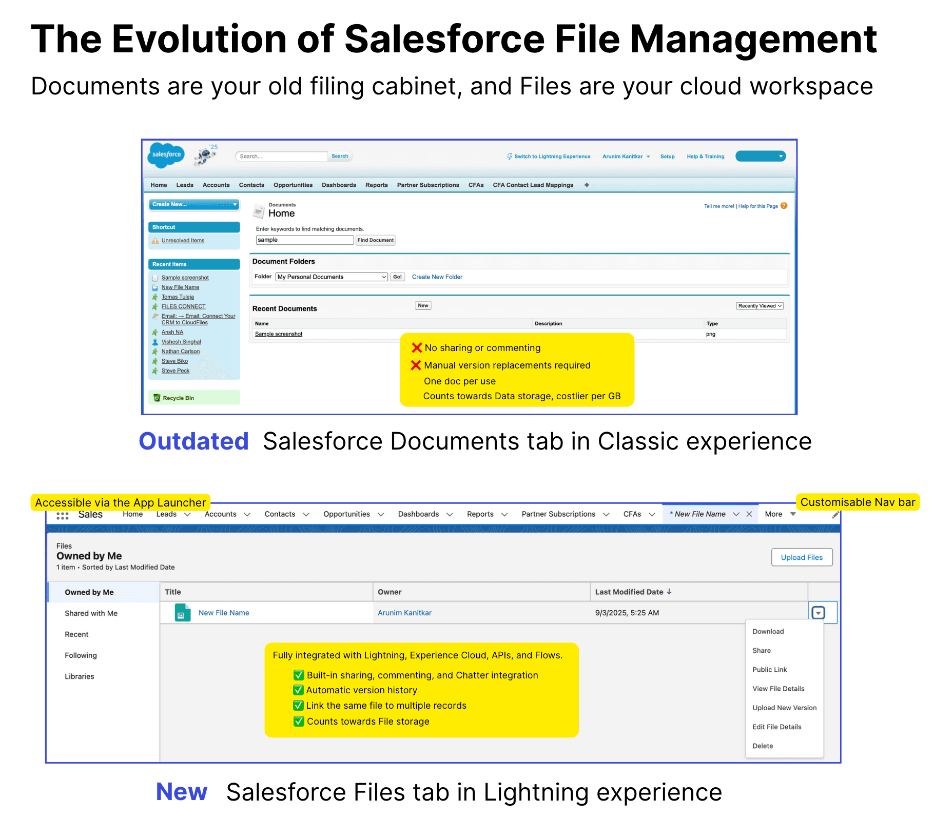The height and width of the screenshot is (818, 934).
Task: Expand the Reports nav chevron
Action: click(504, 514)
